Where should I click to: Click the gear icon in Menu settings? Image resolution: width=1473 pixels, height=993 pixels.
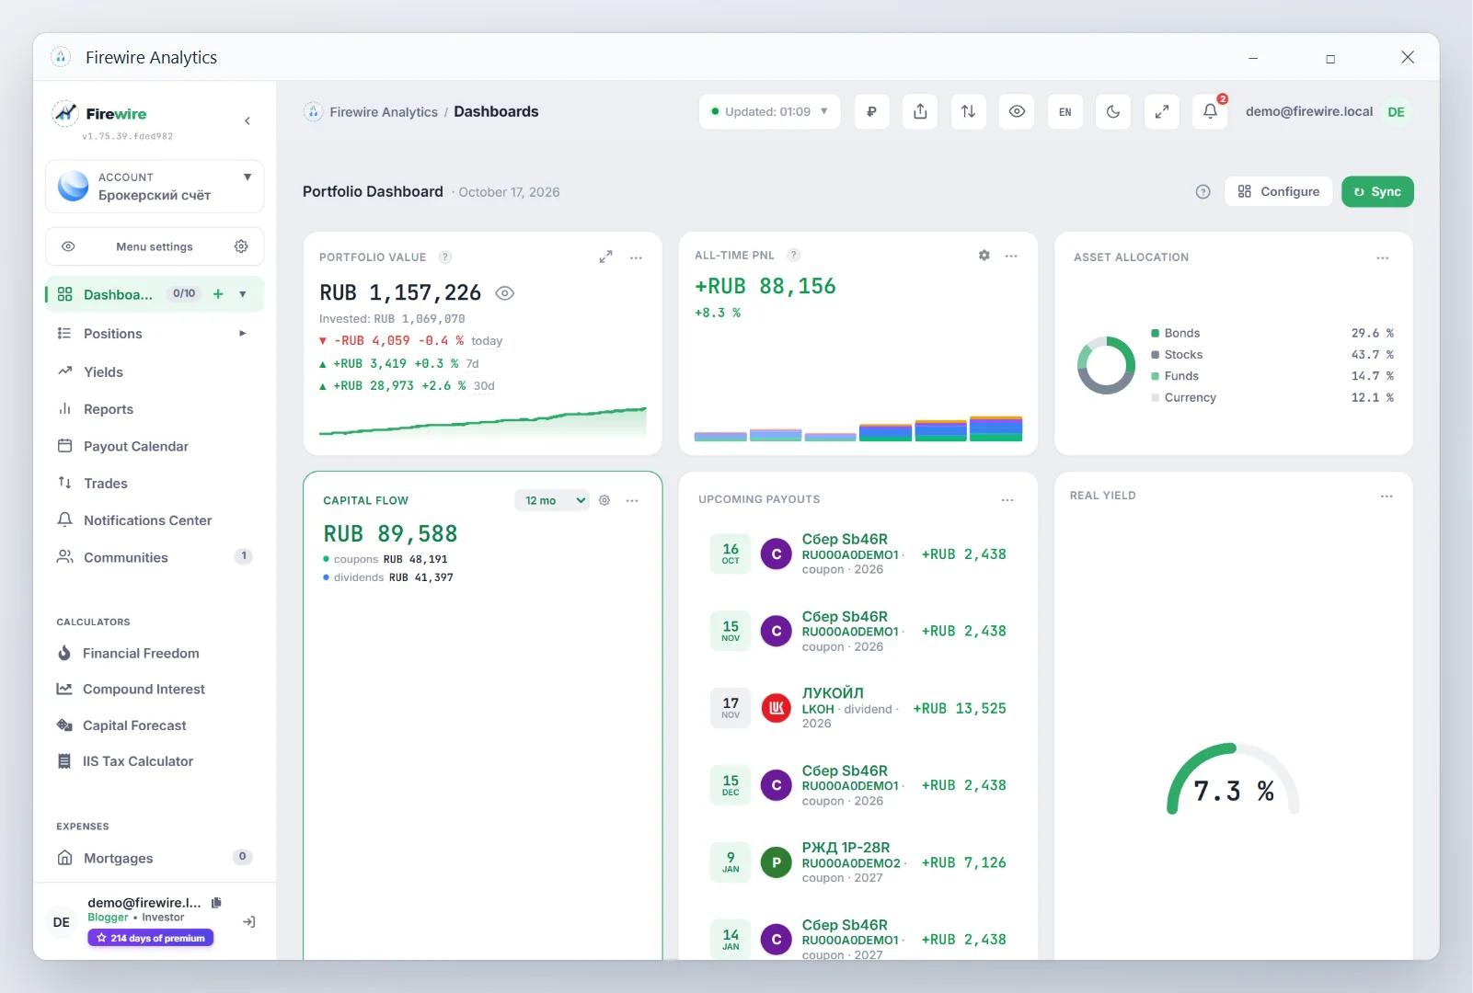point(241,246)
